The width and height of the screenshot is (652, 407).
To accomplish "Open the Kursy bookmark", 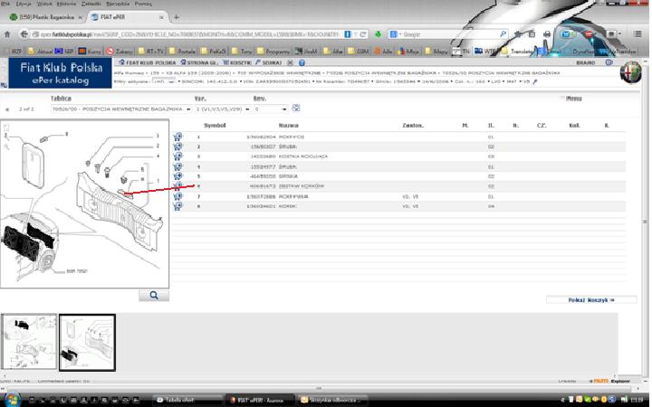I will 91,51.
